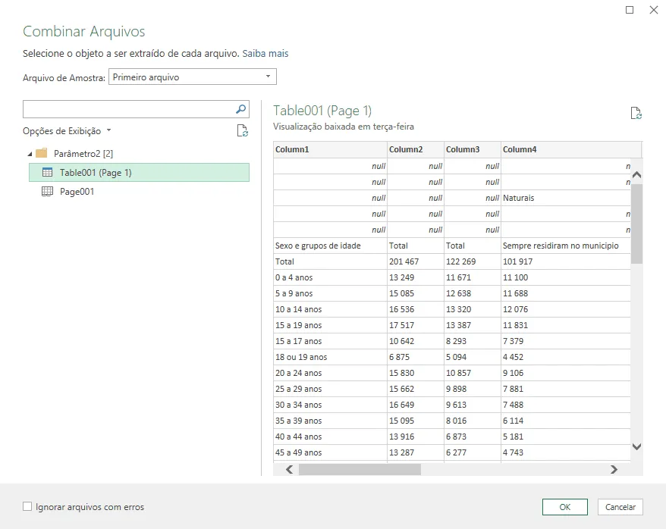Click the '4 743' cell
The width and height of the screenshot is (666, 529).
(x=566, y=452)
